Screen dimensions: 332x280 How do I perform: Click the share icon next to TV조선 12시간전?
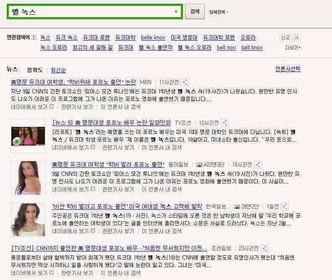pos(225,123)
